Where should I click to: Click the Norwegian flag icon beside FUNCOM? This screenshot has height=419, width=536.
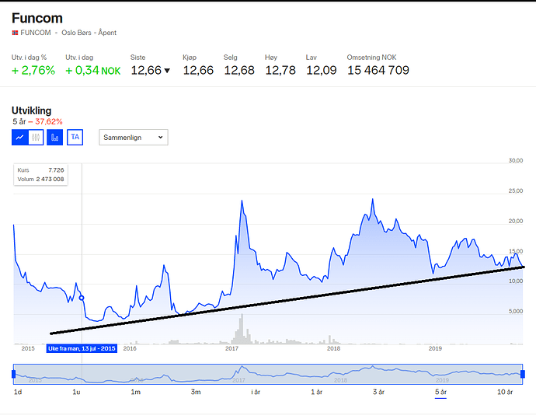click(x=15, y=33)
